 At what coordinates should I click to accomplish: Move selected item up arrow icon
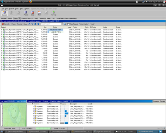(x=29, y=24)
